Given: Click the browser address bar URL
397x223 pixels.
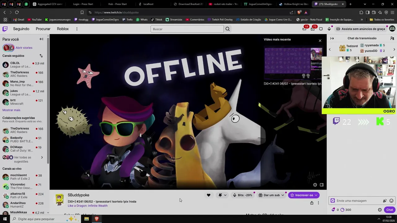Looking at the screenshot, I should click(x=117, y=12).
